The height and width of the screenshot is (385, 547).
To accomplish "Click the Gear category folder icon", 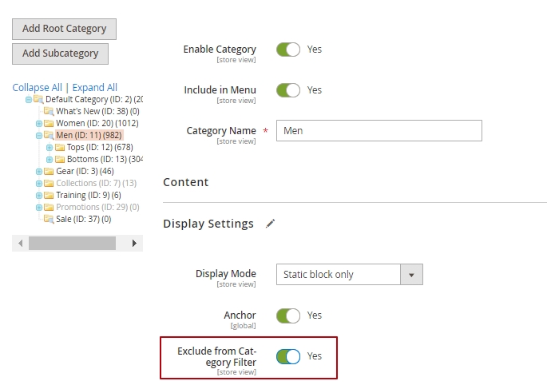I will click(49, 172).
